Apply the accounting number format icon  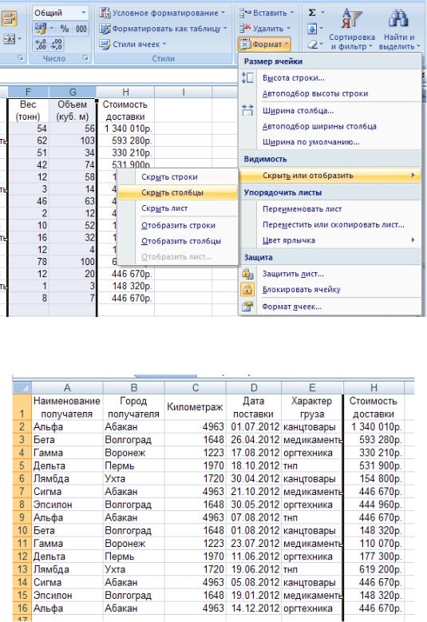tap(41, 28)
